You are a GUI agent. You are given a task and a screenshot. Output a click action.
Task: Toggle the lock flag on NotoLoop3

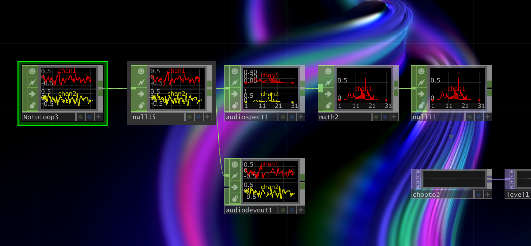tap(32, 105)
